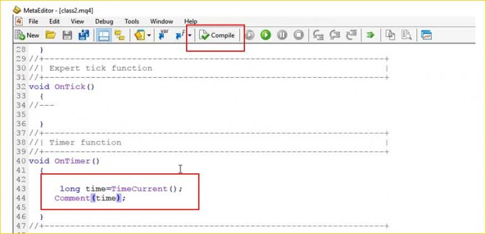This screenshot has height=234, width=486.
Task: Click the MQL Wizard styler icon
Action: tap(139, 35)
